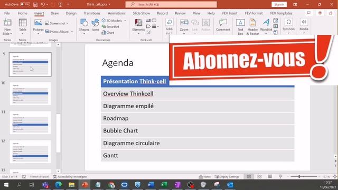Click the thumbnail panel scroll-up arrow
Screen dimensions: 338x190
tap(58, 44)
